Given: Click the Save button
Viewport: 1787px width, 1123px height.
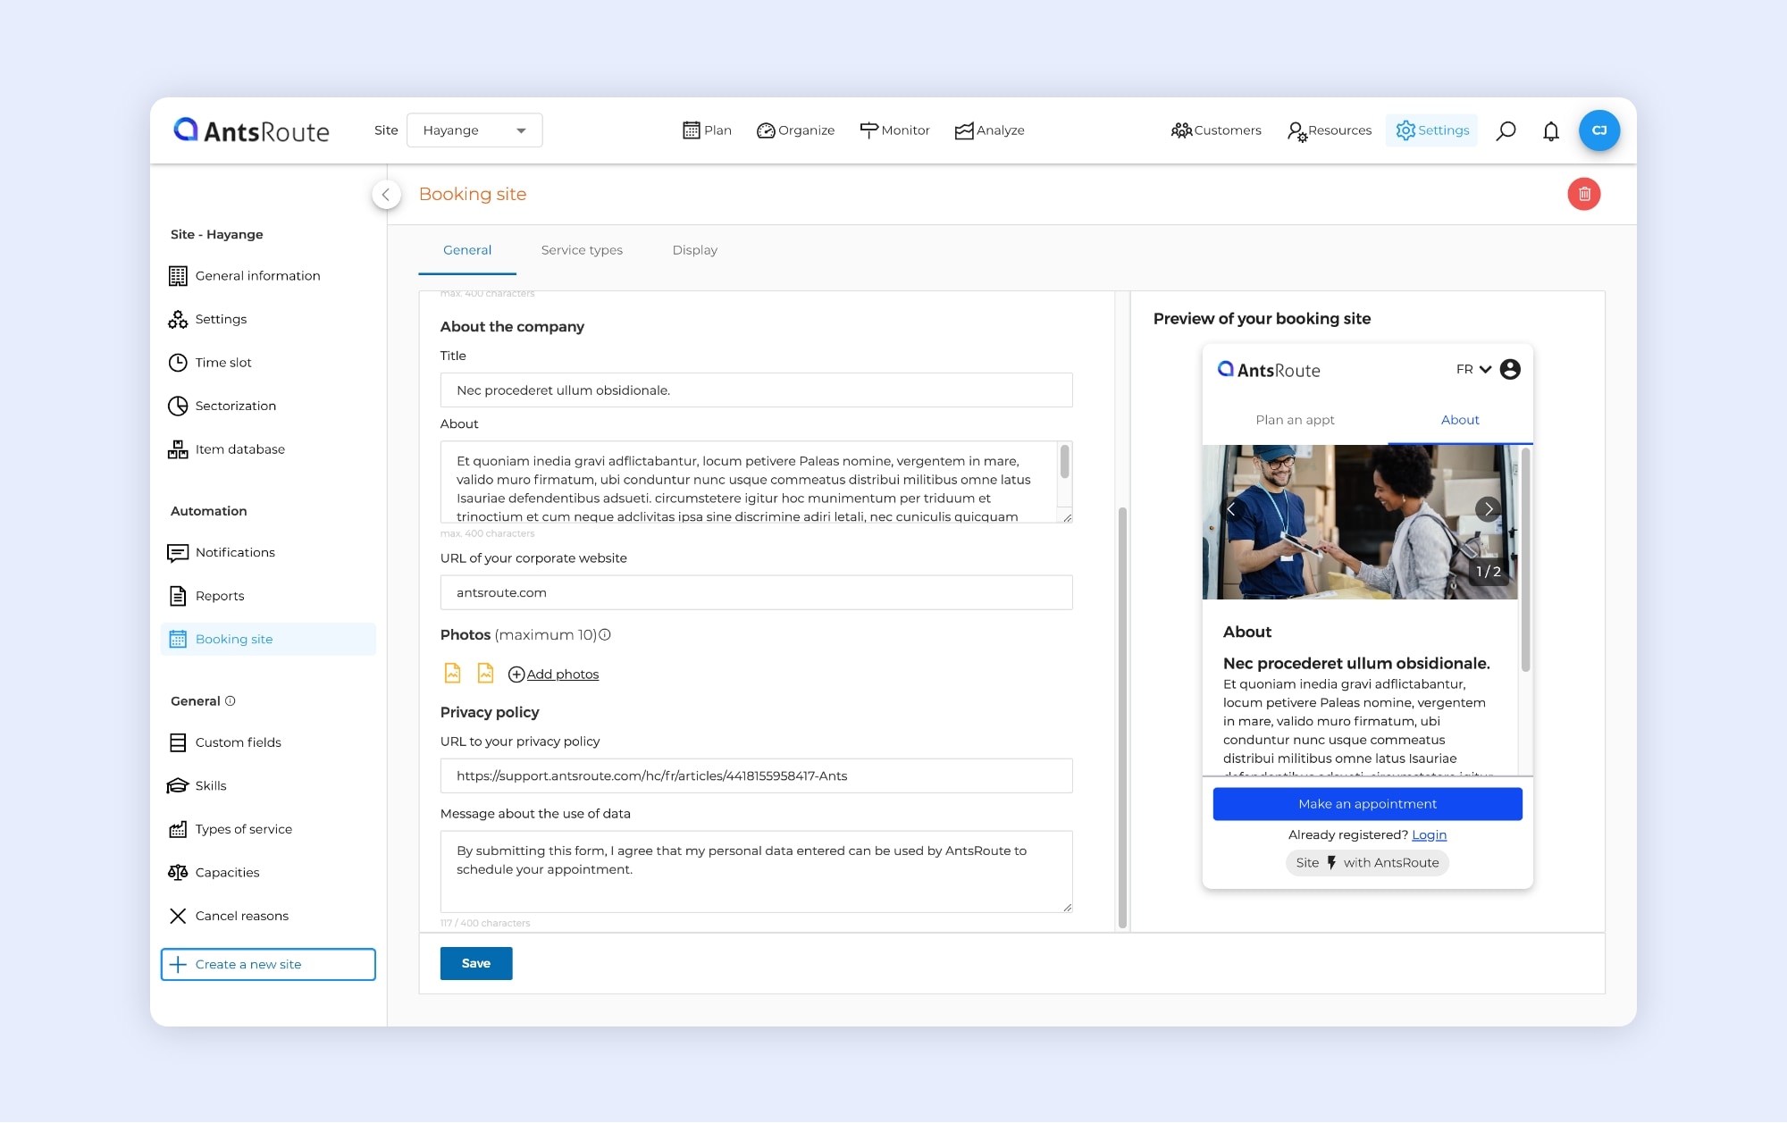Looking at the screenshot, I should [475, 963].
